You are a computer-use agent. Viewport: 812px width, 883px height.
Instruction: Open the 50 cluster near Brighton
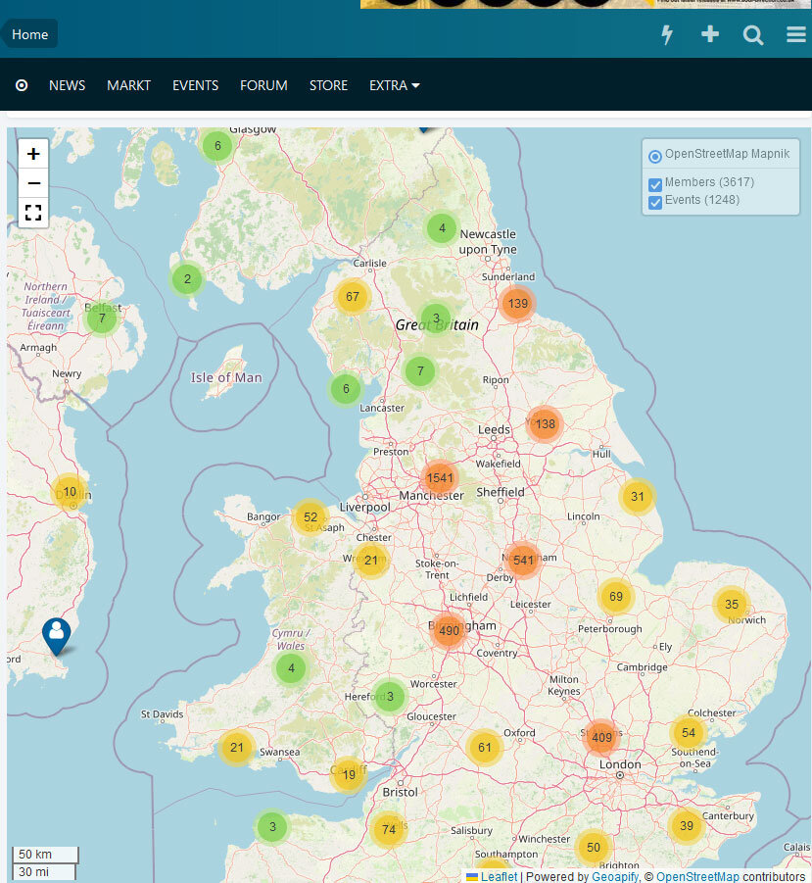point(594,848)
